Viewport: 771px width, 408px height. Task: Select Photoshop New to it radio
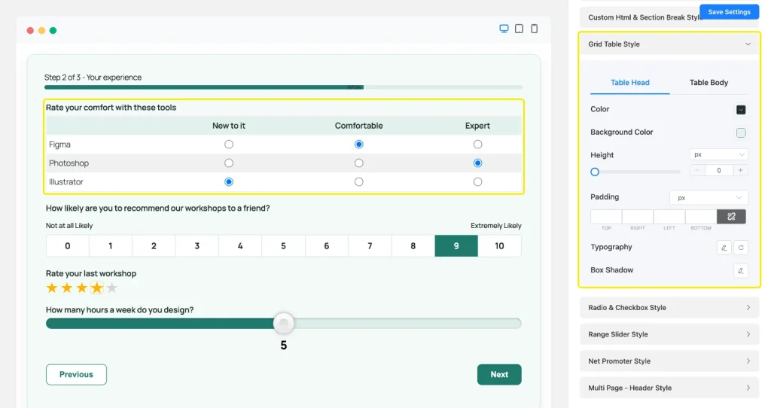pyautogui.click(x=229, y=163)
